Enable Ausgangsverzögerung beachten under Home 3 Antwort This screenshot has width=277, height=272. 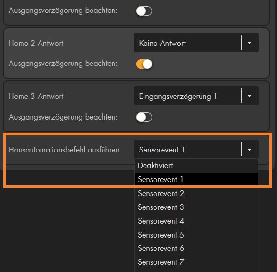coord(144,117)
